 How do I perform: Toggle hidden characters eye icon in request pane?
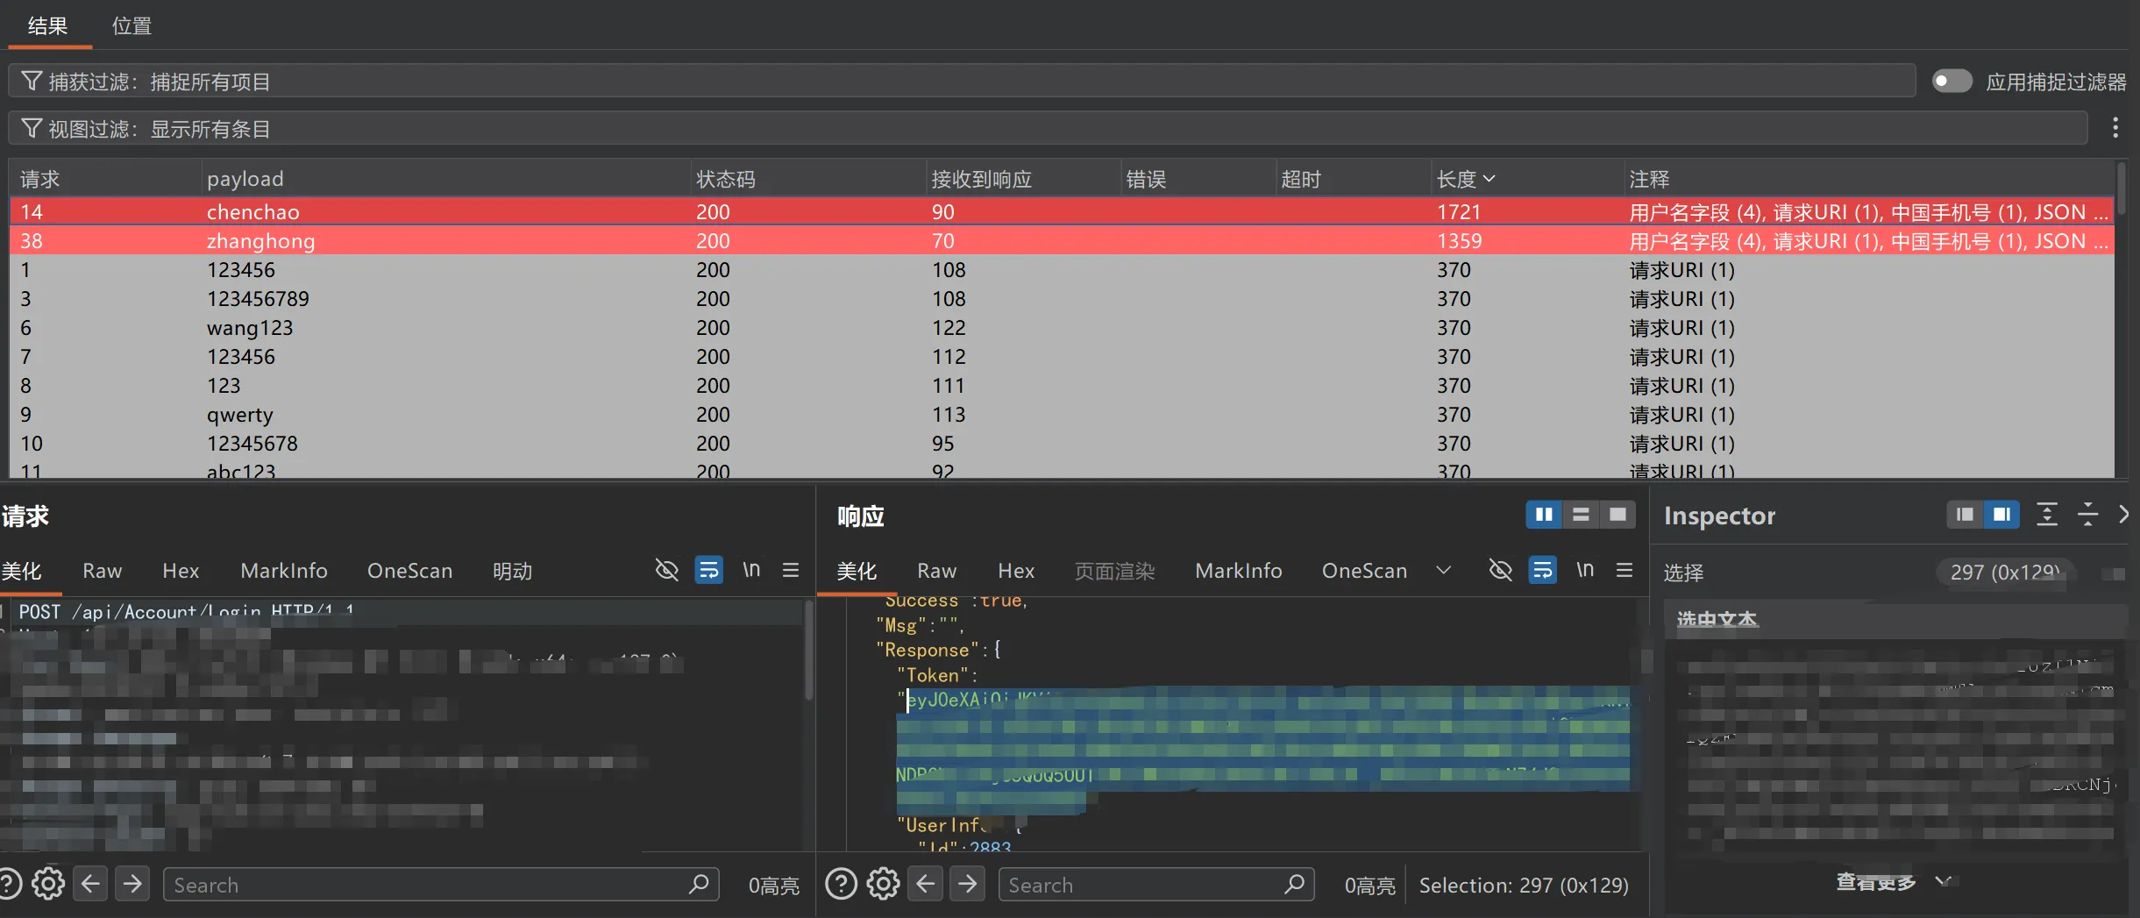click(666, 570)
